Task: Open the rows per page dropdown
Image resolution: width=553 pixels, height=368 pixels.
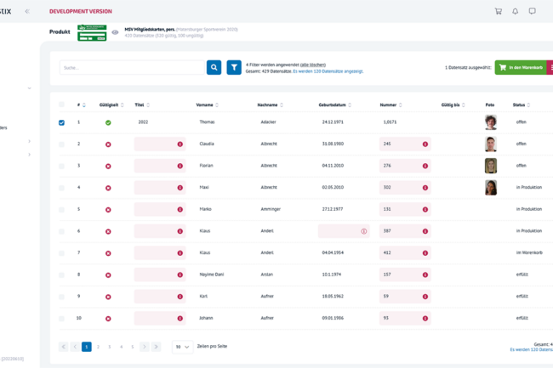Action: pos(182,347)
